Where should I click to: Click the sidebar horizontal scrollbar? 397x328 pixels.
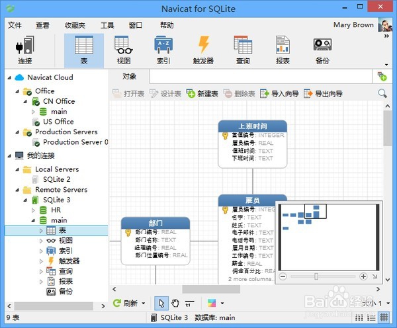click(54, 306)
